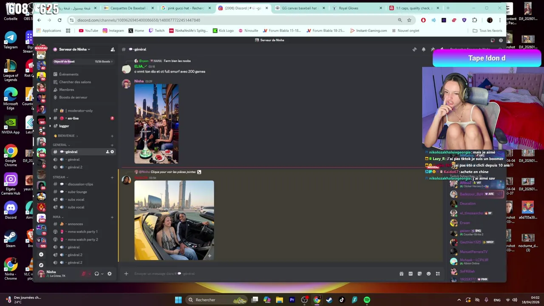
Task: Open Steam from the taskbar
Action: [x=329, y=300]
